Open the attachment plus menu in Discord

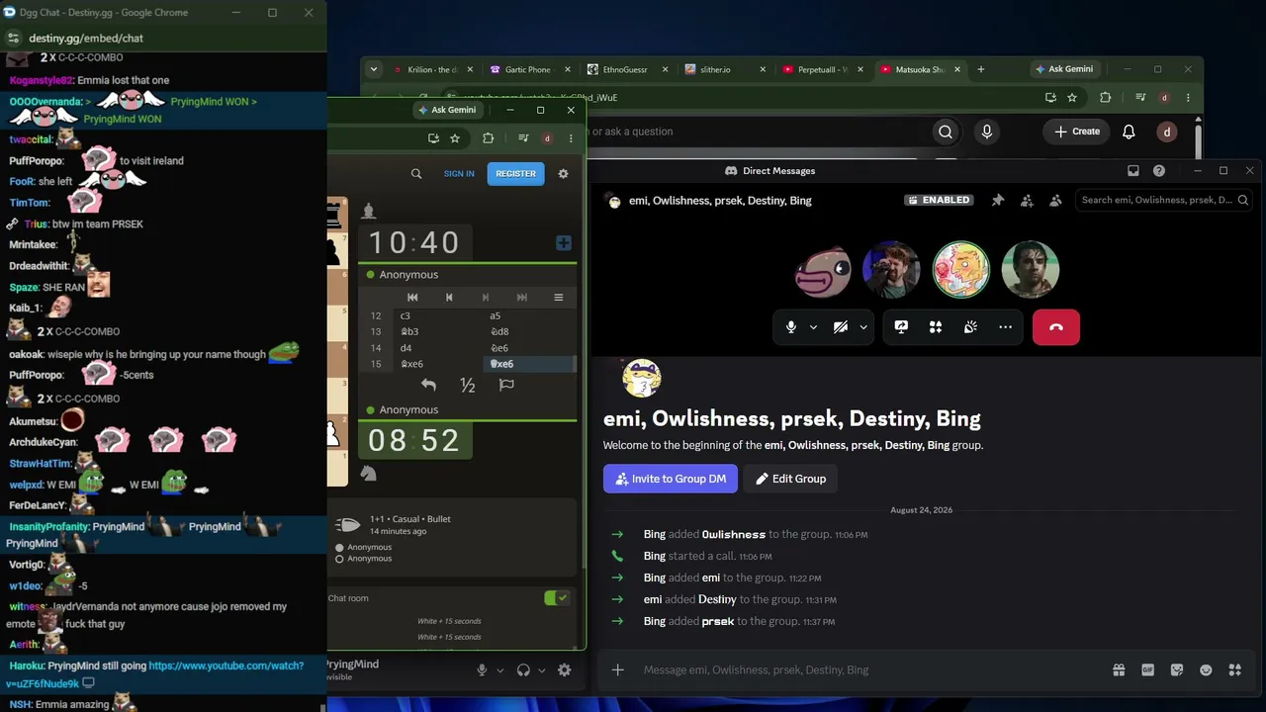coord(617,669)
